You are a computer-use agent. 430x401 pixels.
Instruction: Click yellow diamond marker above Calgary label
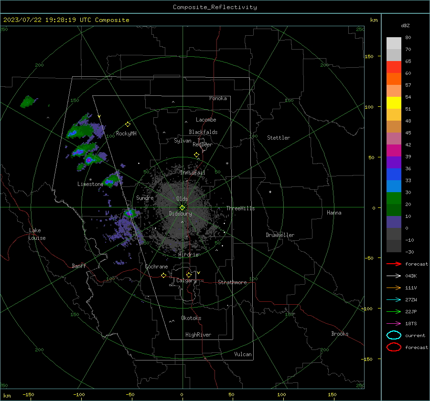point(189,275)
